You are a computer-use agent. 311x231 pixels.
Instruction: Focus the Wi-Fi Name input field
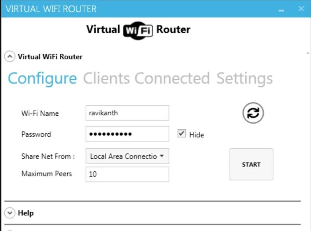[x=127, y=113]
